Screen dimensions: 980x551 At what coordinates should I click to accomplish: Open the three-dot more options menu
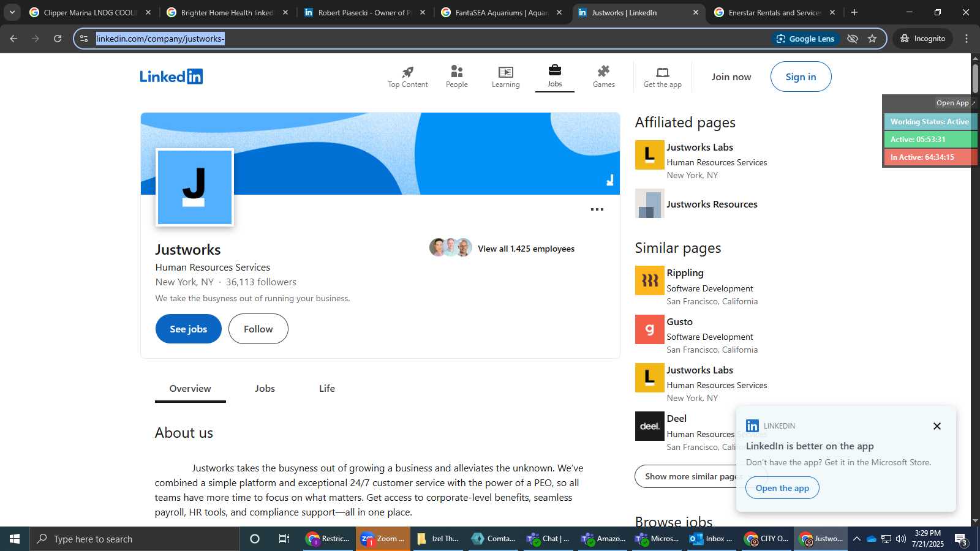tap(597, 209)
